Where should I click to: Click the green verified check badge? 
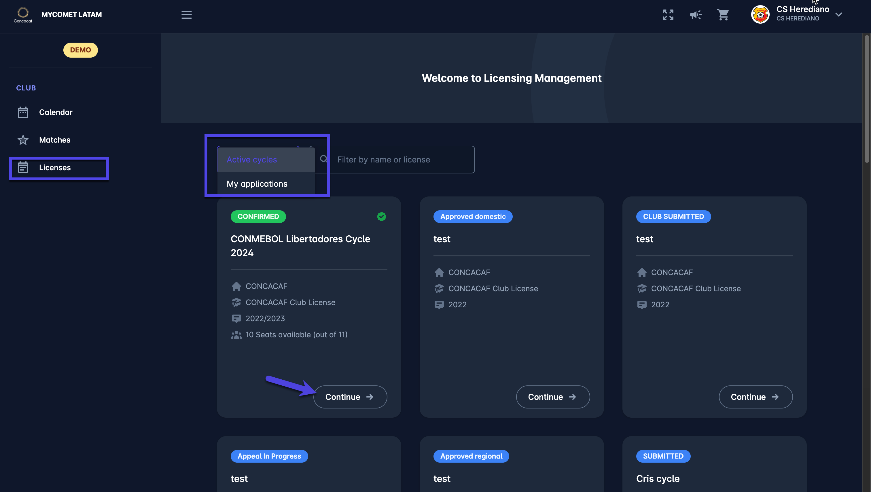tap(381, 216)
